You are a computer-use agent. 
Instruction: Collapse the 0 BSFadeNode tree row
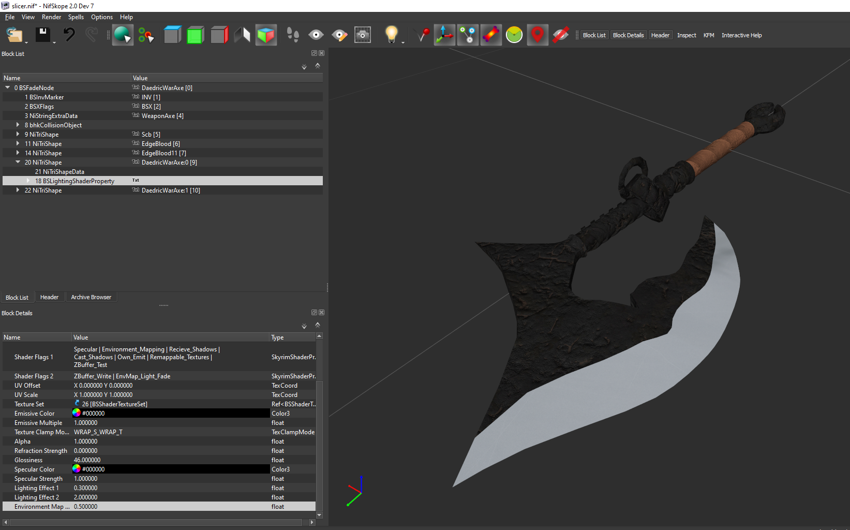8,87
